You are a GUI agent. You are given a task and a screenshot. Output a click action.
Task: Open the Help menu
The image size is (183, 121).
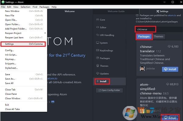click(x=54, y=7)
